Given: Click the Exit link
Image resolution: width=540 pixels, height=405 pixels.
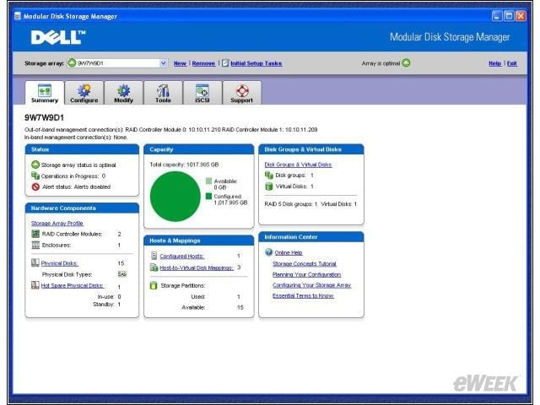Looking at the screenshot, I should click(512, 63).
